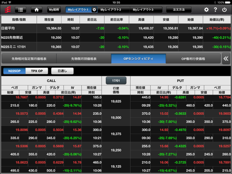This screenshot has height=174, width=232.
Task: Tap call IV value 14.87
Action: click(77, 98)
